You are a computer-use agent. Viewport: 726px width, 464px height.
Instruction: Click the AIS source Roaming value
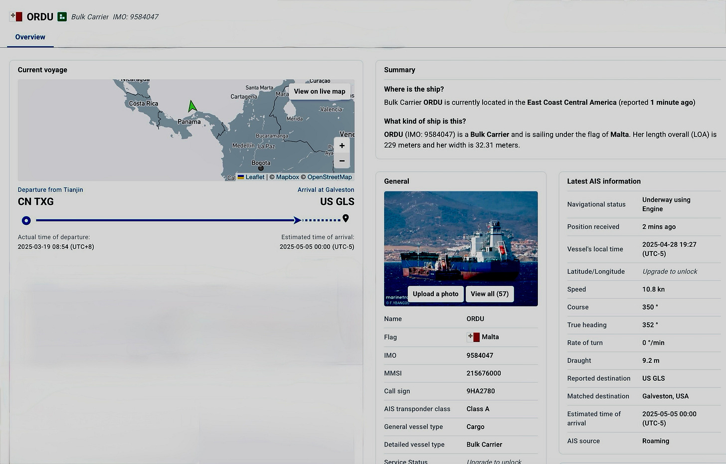click(x=656, y=441)
